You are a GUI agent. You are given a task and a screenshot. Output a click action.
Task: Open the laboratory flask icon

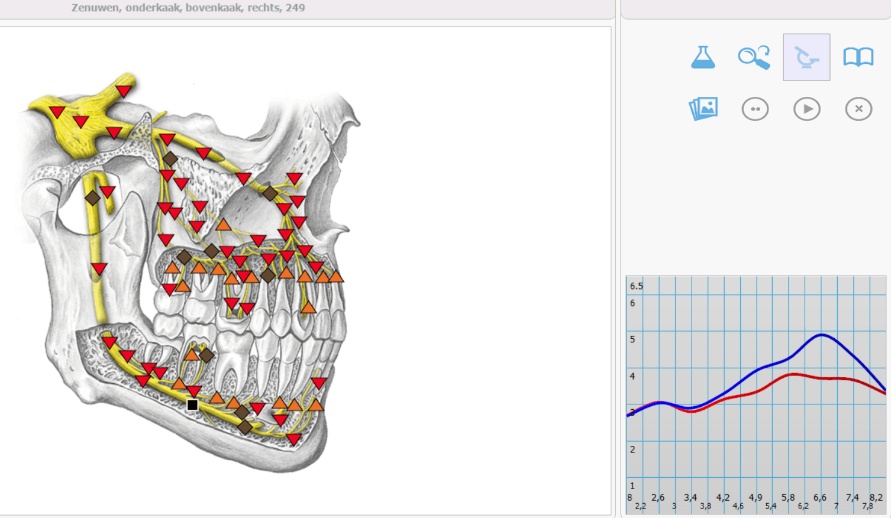click(703, 57)
